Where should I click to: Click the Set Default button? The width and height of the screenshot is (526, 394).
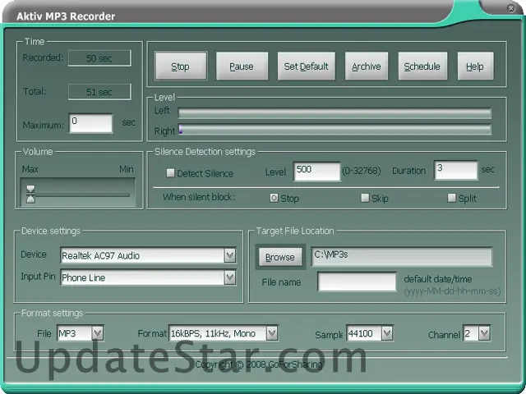(x=306, y=66)
